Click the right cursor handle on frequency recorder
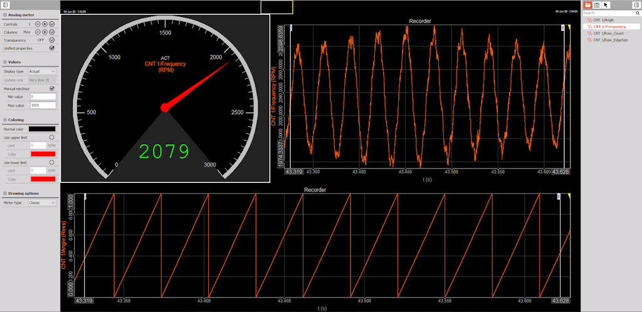Viewport: 642px width, 312px height. (x=563, y=28)
